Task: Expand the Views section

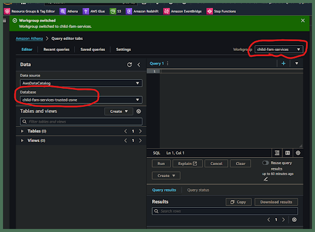Action: click(22, 141)
